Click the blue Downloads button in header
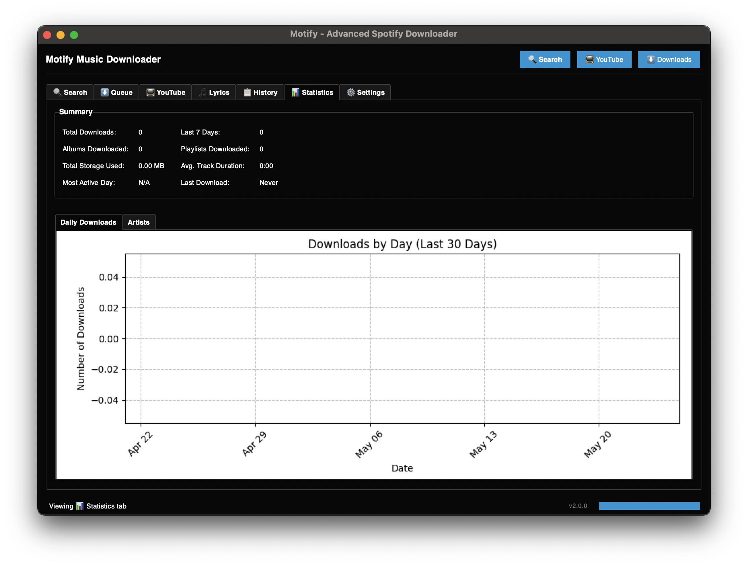This screenshot has height=565, width=748. [x=669, y=60]
